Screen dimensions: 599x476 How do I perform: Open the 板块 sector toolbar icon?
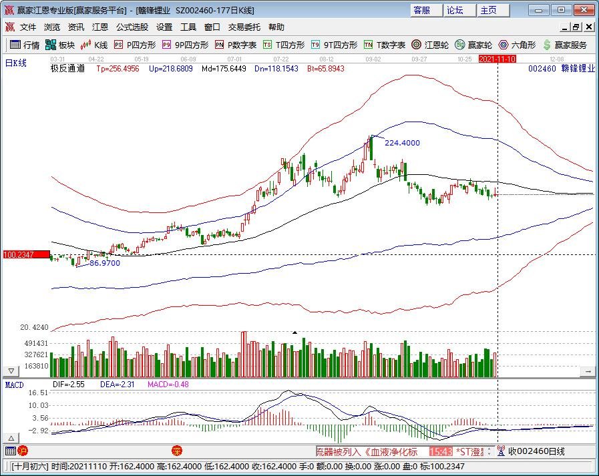(60, 45)
